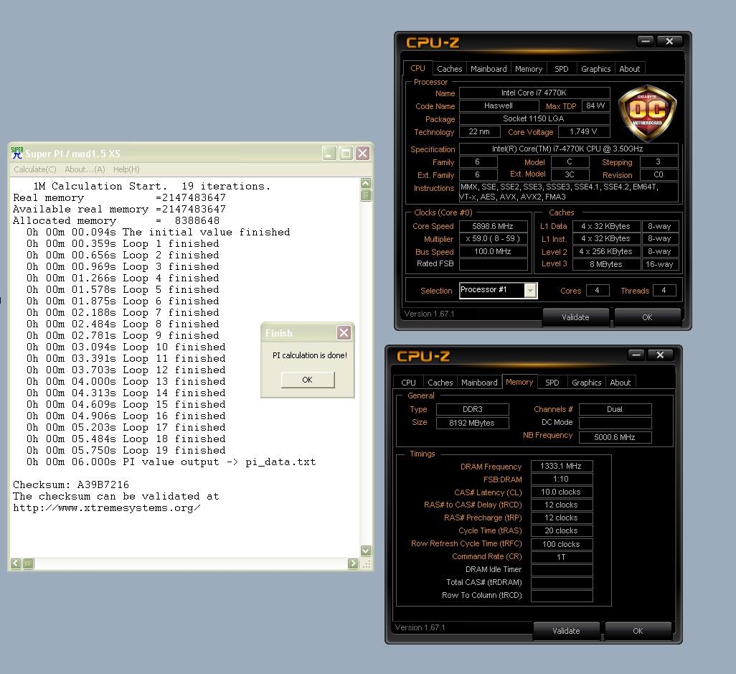Switch to Graphics tab in upper CPU-Z
The image size is (736, 674).
[595, 69]
